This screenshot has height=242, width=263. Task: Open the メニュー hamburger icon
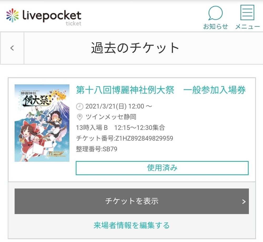coord(247,12)
